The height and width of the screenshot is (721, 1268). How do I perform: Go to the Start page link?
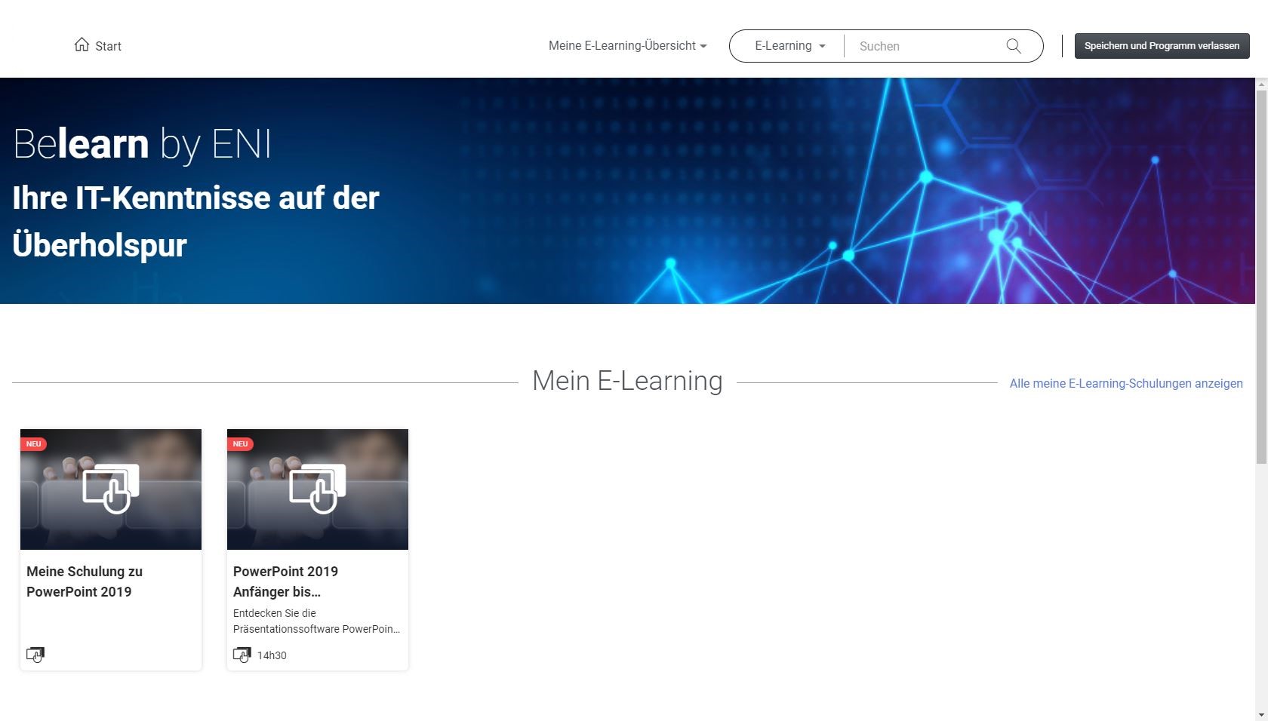point(98,45)
